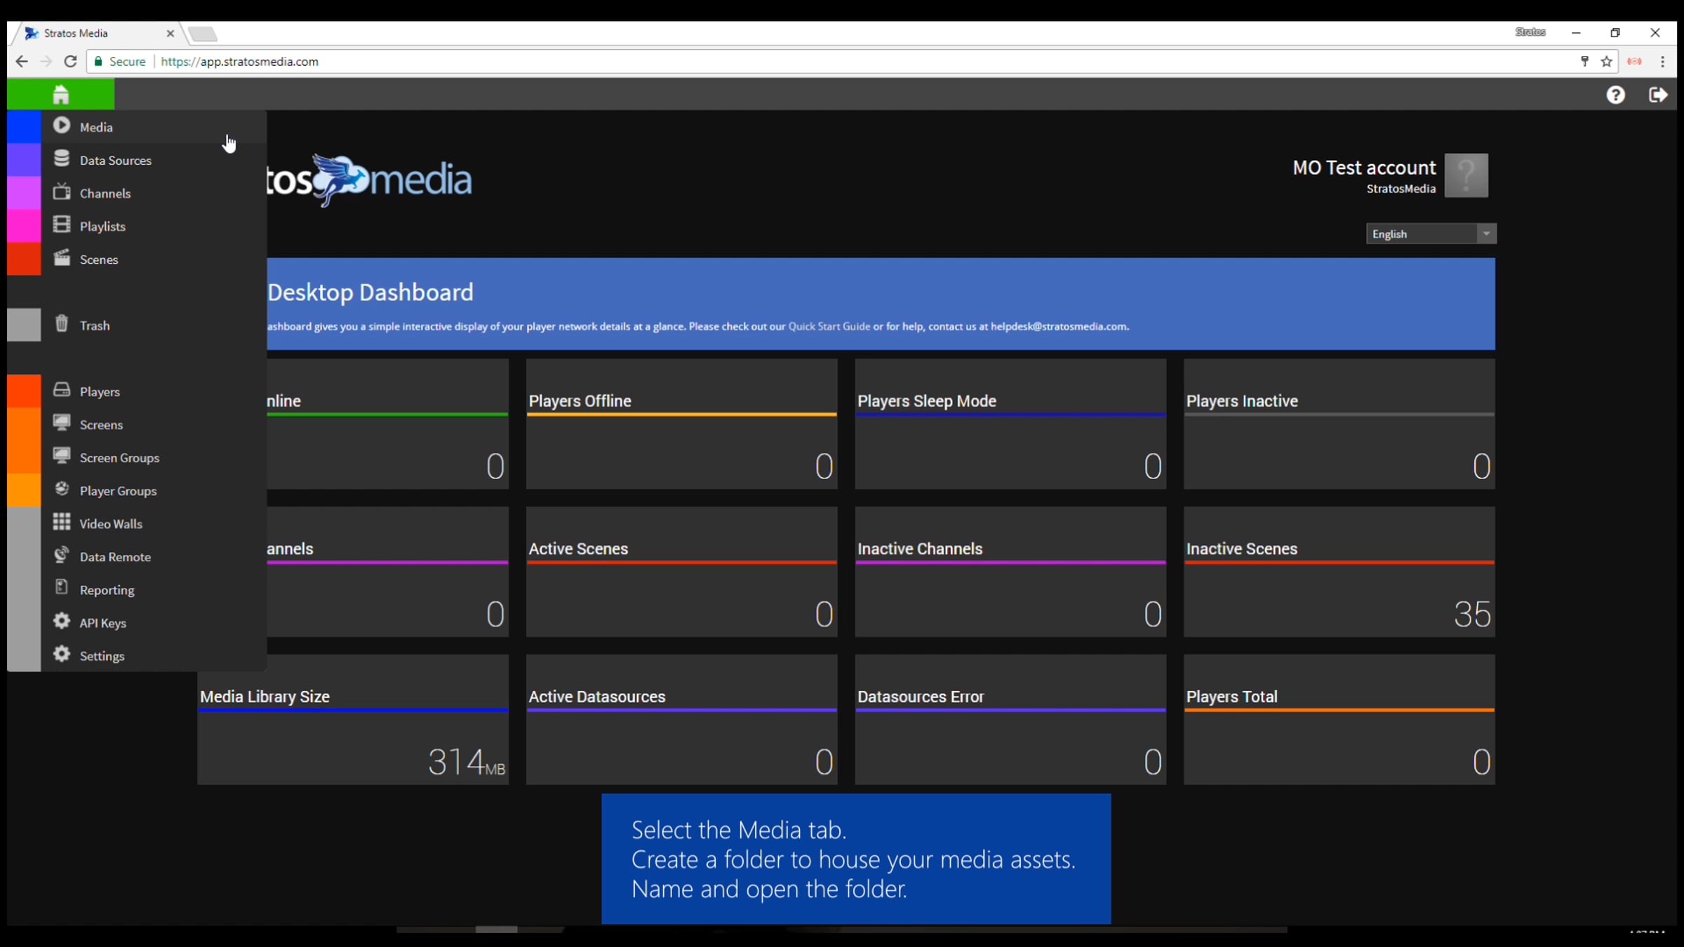
Task: Click the Media play icon in sidebar
Action: (62, 126)
